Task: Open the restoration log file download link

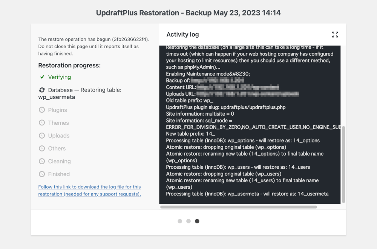Action: click(89, 190)
